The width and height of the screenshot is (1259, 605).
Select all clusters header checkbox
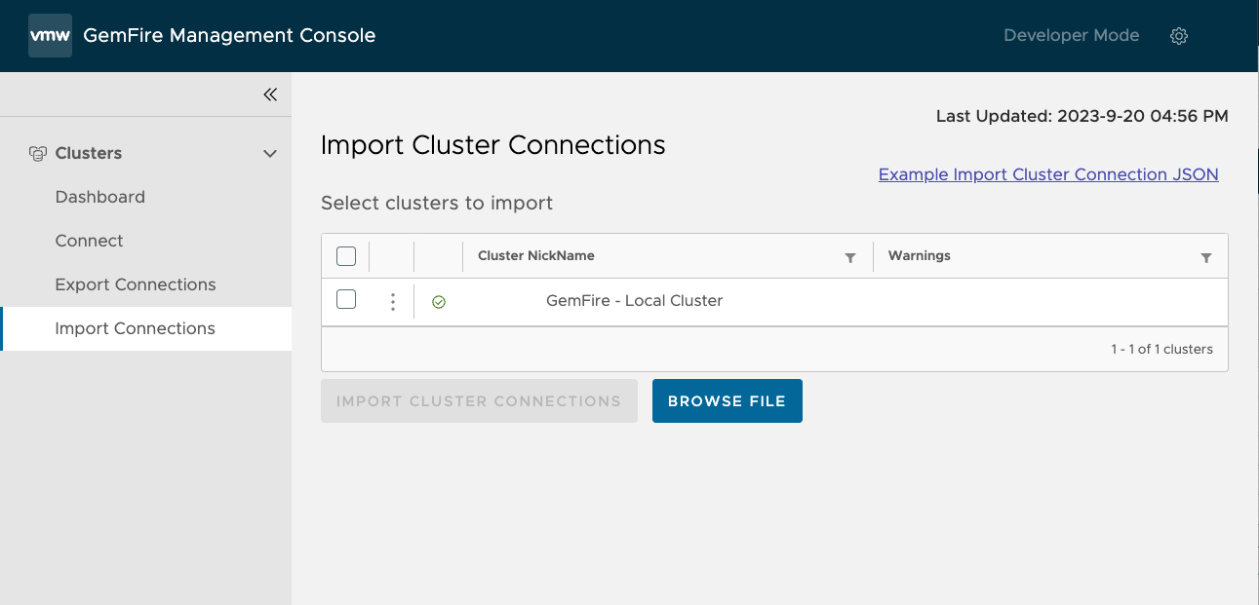(x=346, y=256)
